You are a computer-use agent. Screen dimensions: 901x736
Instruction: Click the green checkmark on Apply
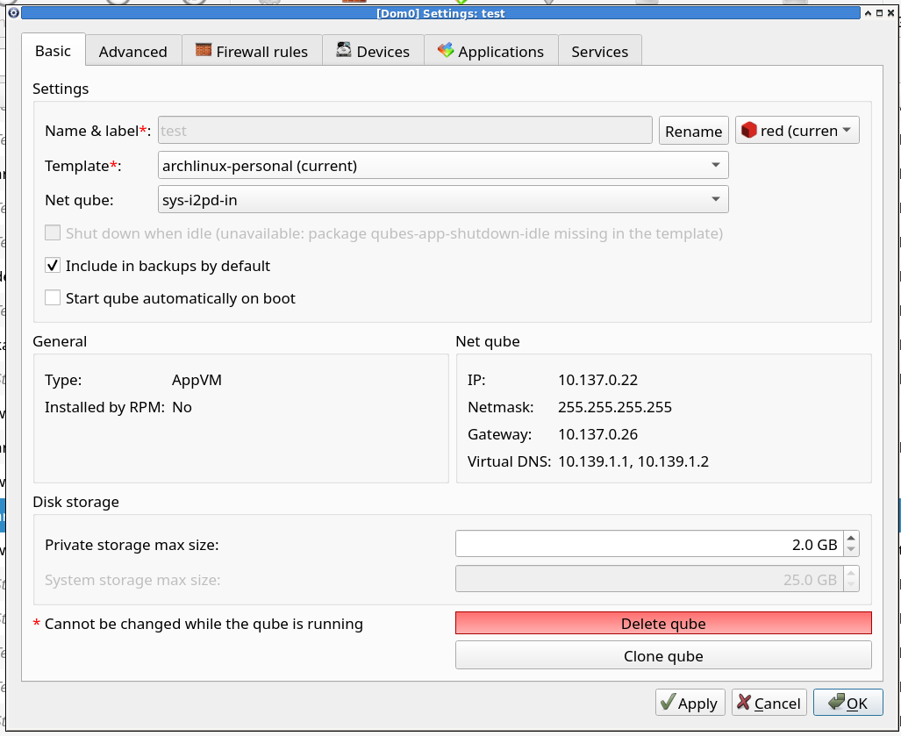coord(668,702)
